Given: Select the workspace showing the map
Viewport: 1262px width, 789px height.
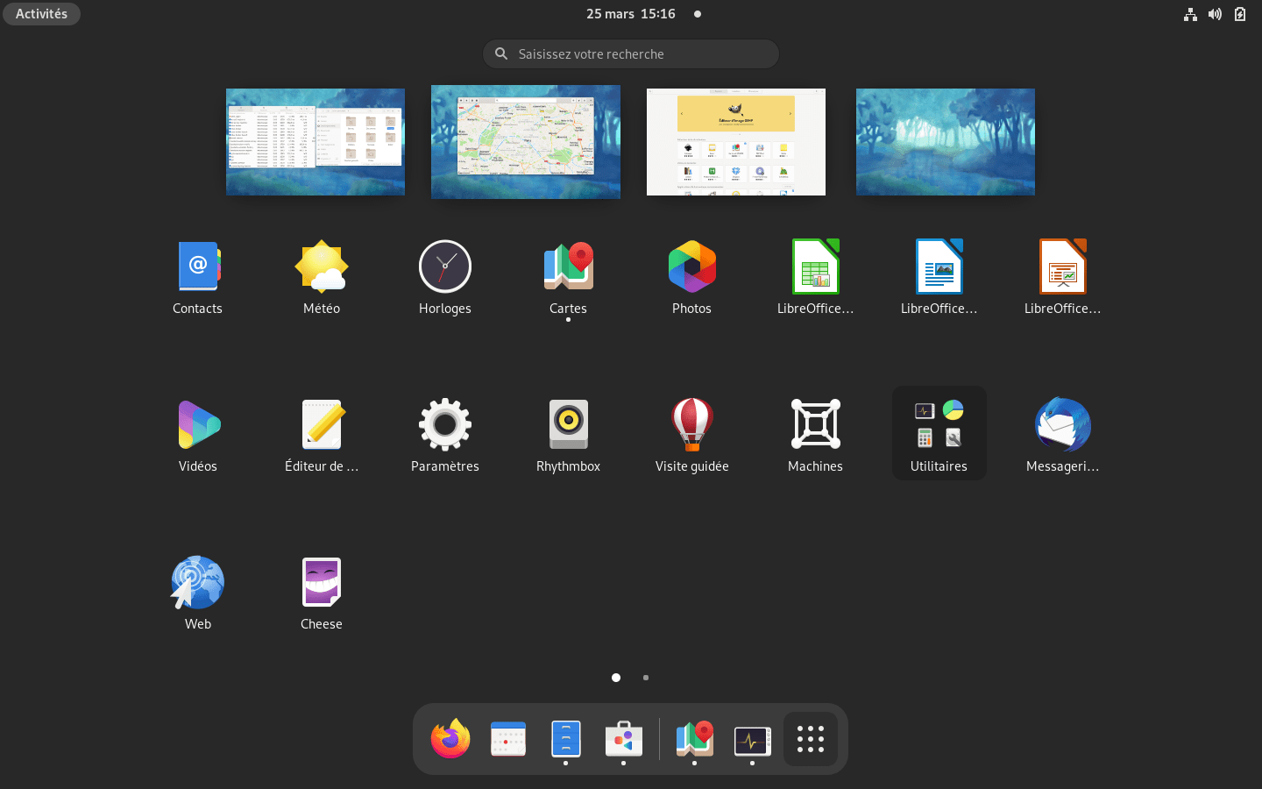Looking at the screenshot, I should [526, 142].
